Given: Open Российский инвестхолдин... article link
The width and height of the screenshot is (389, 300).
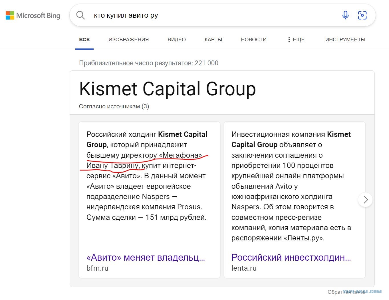Looking at the screenshot, I should [x=291, y=258].
